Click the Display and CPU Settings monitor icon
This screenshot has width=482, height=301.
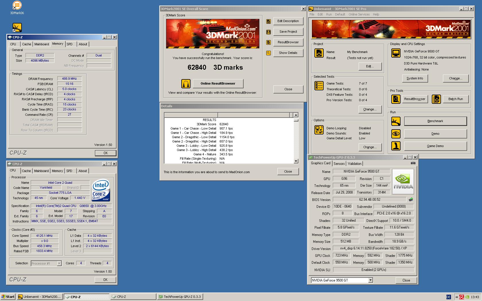(x=396, y=53)
